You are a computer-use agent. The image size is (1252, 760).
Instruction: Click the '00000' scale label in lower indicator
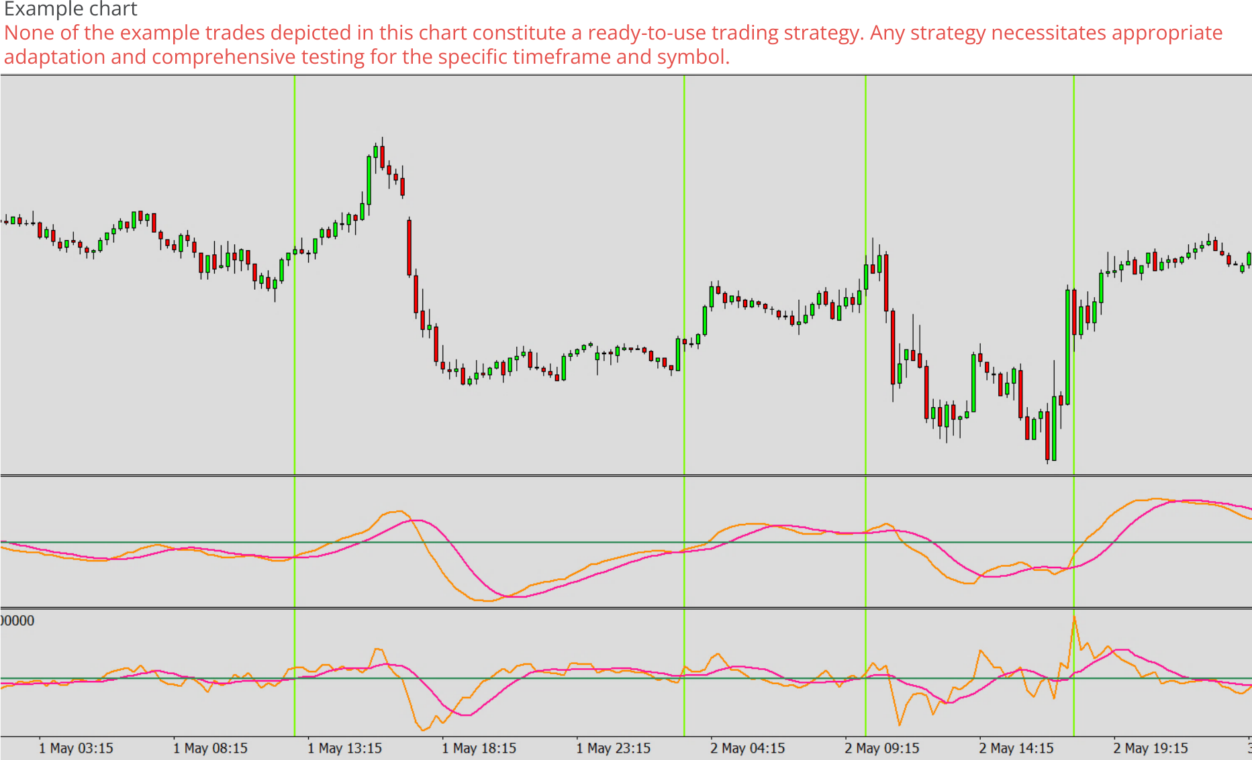tap(17, 620)
